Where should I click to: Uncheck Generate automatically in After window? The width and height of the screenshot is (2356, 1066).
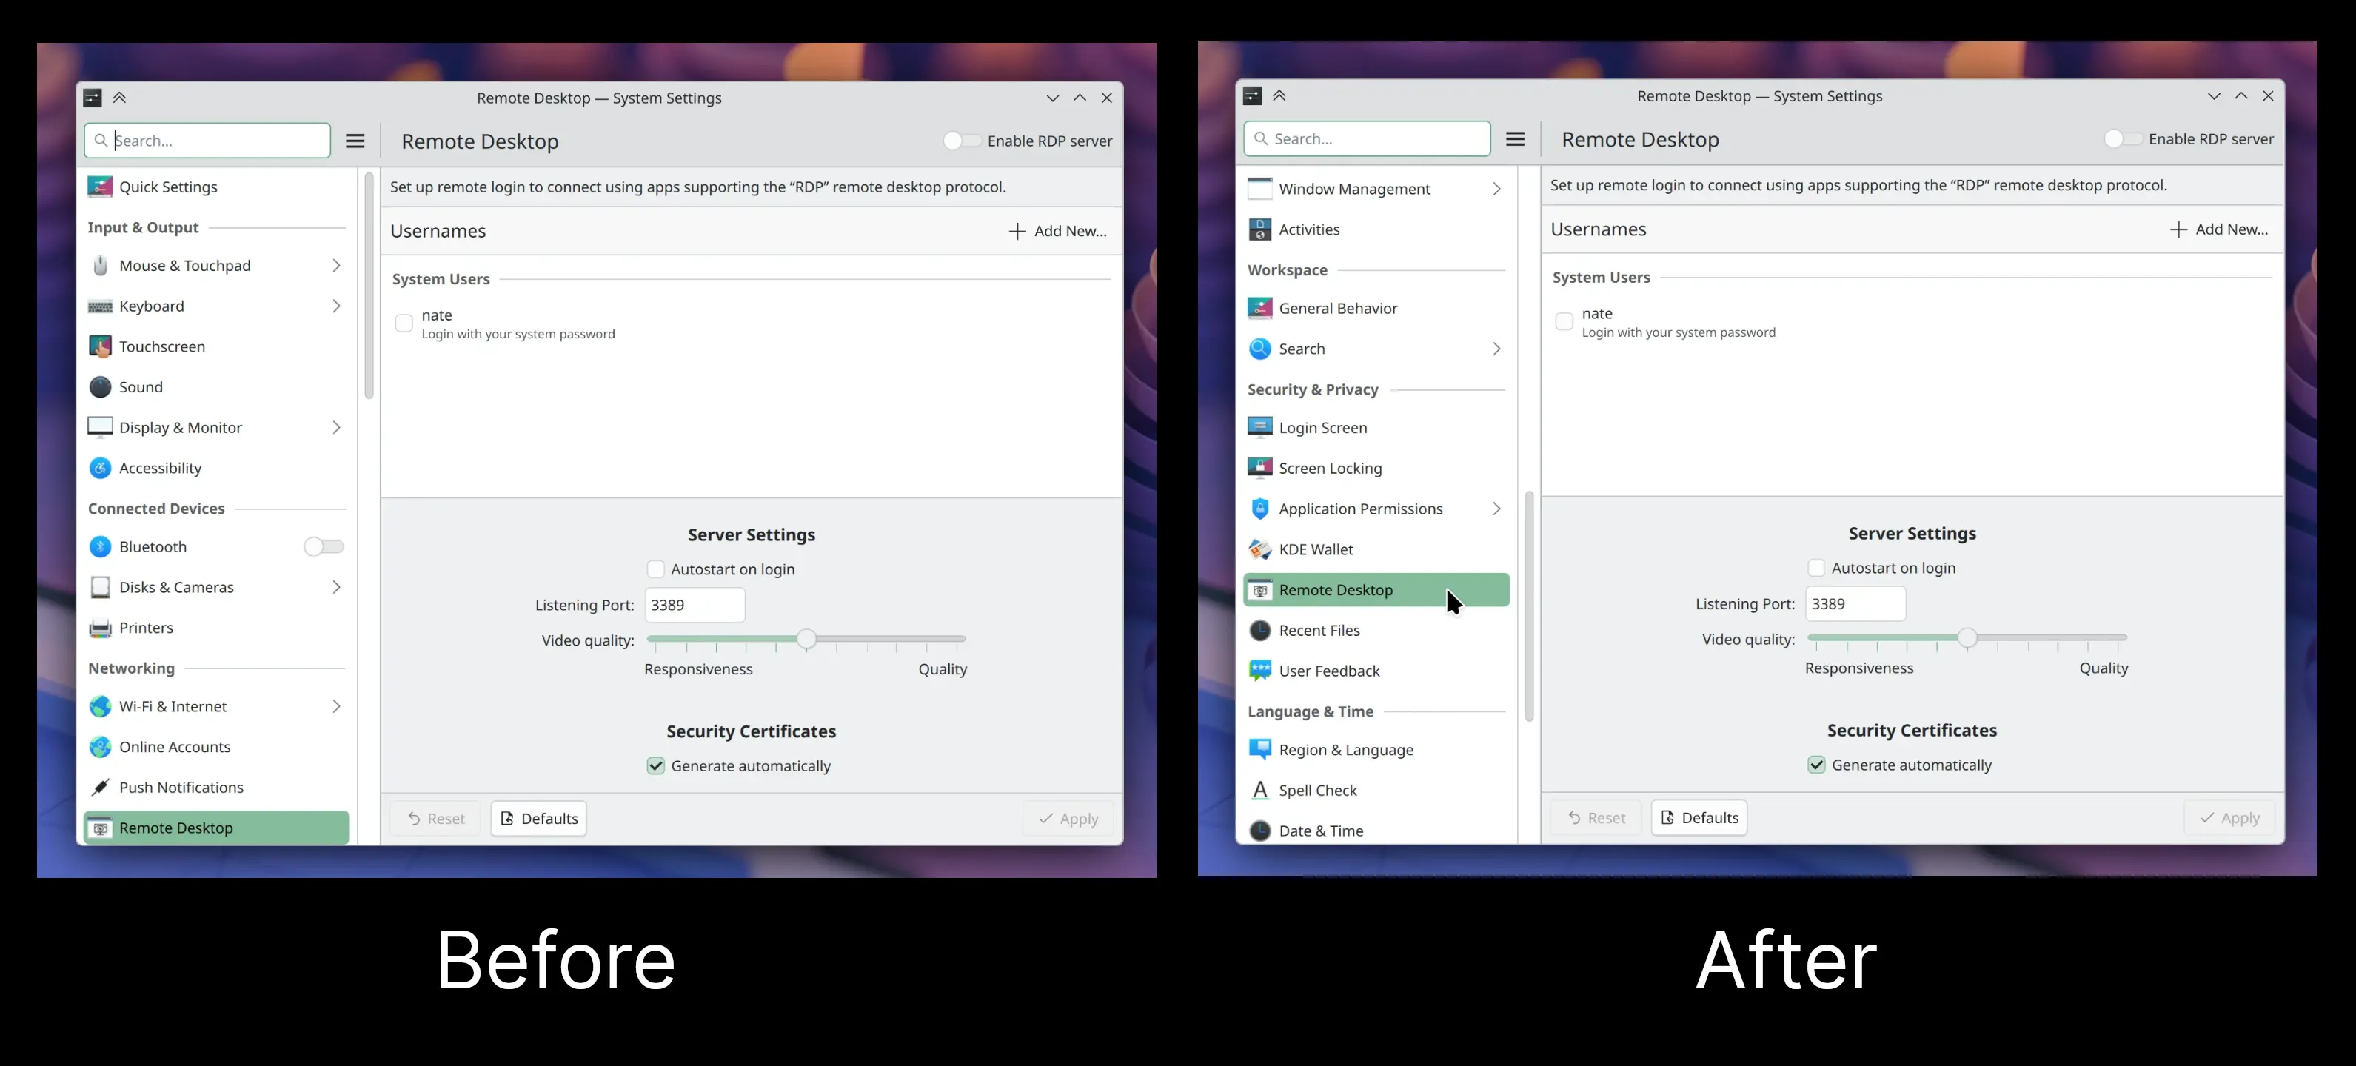pos(1816,765)
